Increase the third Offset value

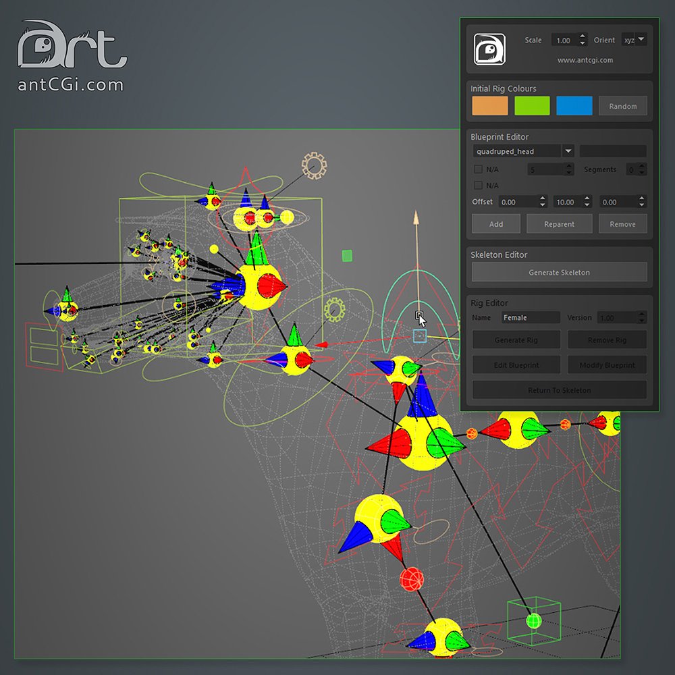click(x=642, y=198)
